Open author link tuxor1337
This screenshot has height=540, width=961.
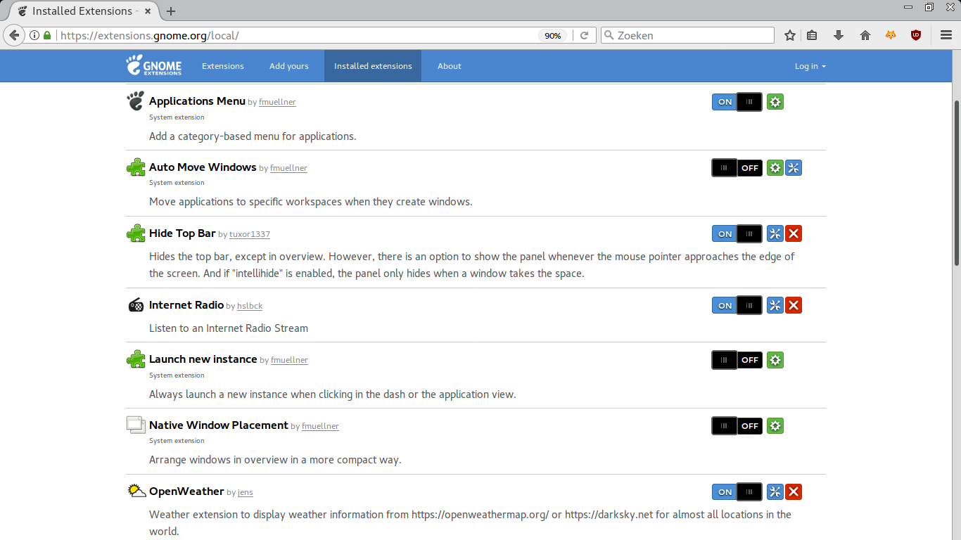tap(250, 234)
